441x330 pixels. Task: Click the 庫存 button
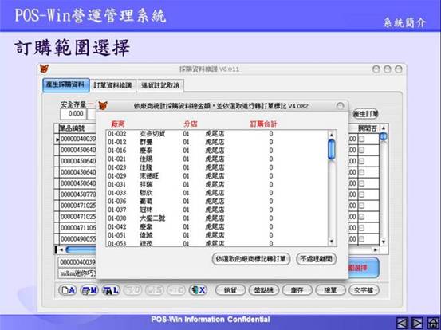[x=297, y=290]
